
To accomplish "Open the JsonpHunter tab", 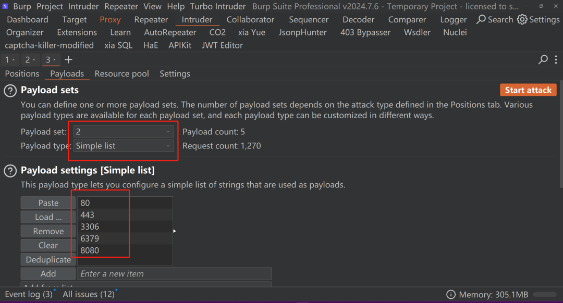I will coord(303,33).
